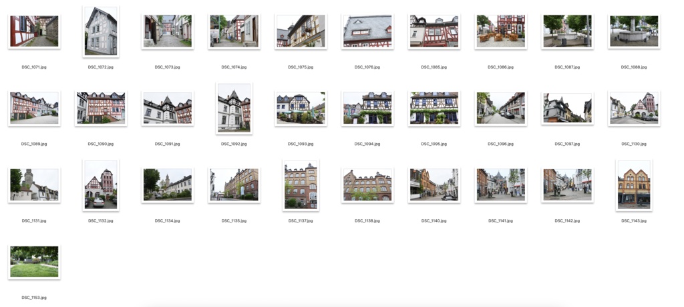Image resolution: width=684 pixels, height=307 pixels.
Task: Click the file name DSC_1071.jpg
Action: point(34,67)
